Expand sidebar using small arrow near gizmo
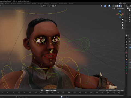Image resolution: width=131 pixels, height=98 pixels. point(124,11)
